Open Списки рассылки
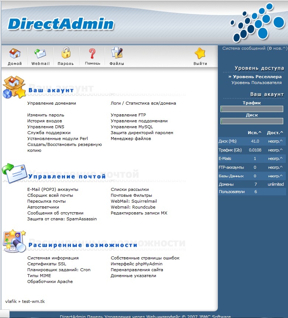288x318 pixels. point(130,189)
